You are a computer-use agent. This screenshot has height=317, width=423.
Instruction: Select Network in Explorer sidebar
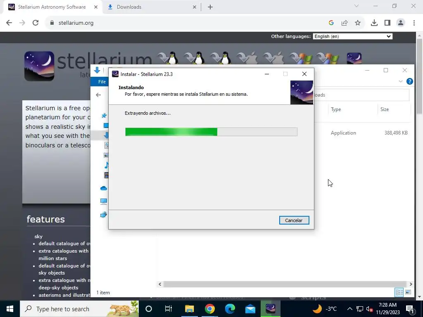pyautogui.click(x=104, y=215)
